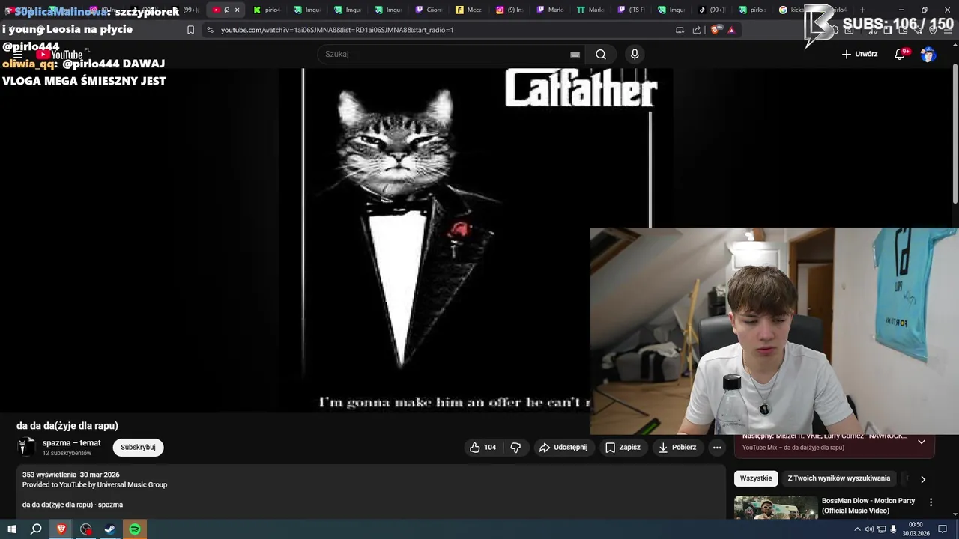Click the Catfather video player
This screenshot has height=539, width=959.
477,240
